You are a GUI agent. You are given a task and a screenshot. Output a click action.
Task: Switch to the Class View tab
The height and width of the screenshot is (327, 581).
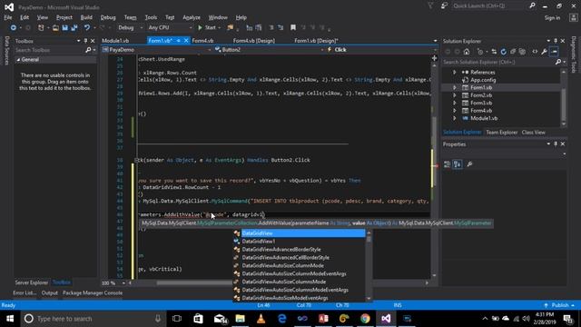[x=533, y=133]
